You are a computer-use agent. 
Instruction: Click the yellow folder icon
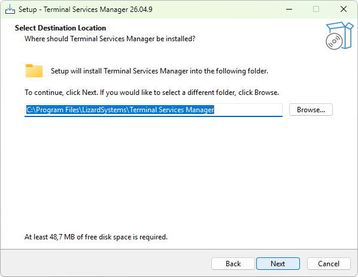click(x=34, y=71)
